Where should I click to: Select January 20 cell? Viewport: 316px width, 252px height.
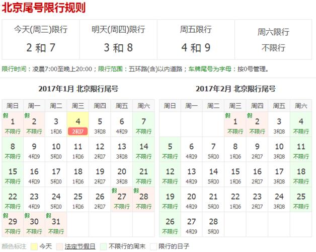(x=122, y=174)
